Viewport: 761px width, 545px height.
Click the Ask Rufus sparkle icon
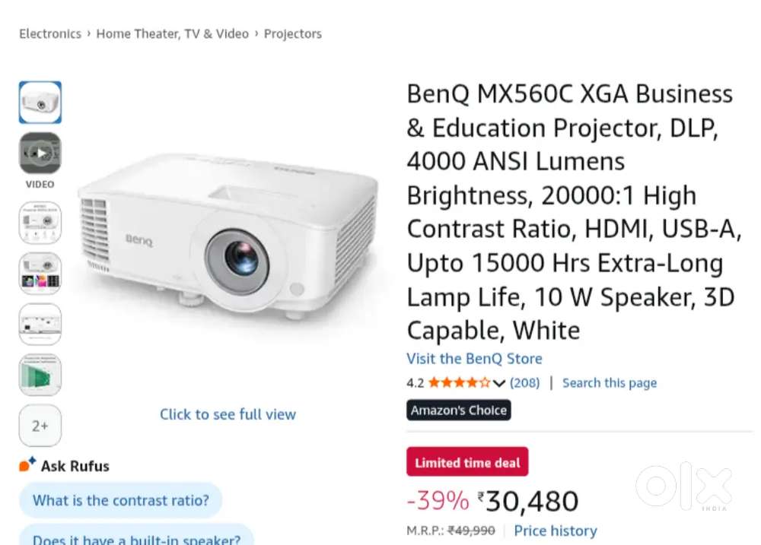27,464
